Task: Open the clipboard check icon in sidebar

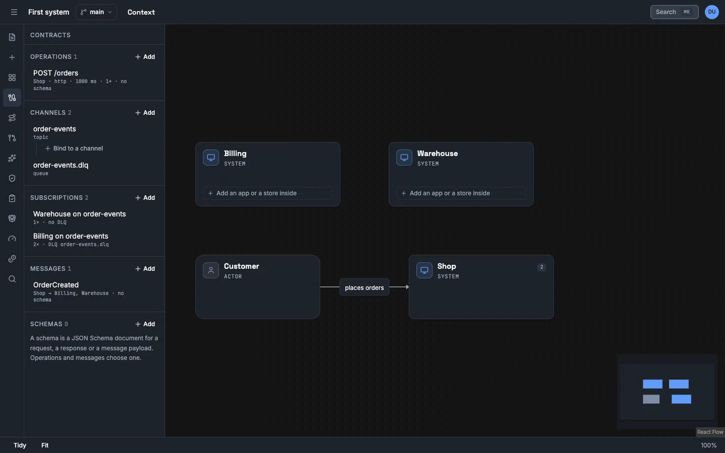Action: tap(12, 198)
